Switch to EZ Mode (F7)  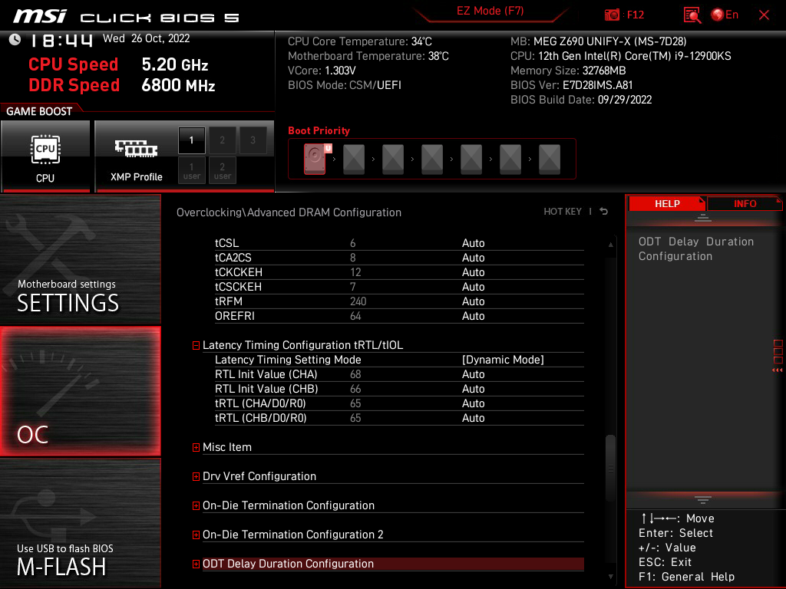(x=490, y=11)
